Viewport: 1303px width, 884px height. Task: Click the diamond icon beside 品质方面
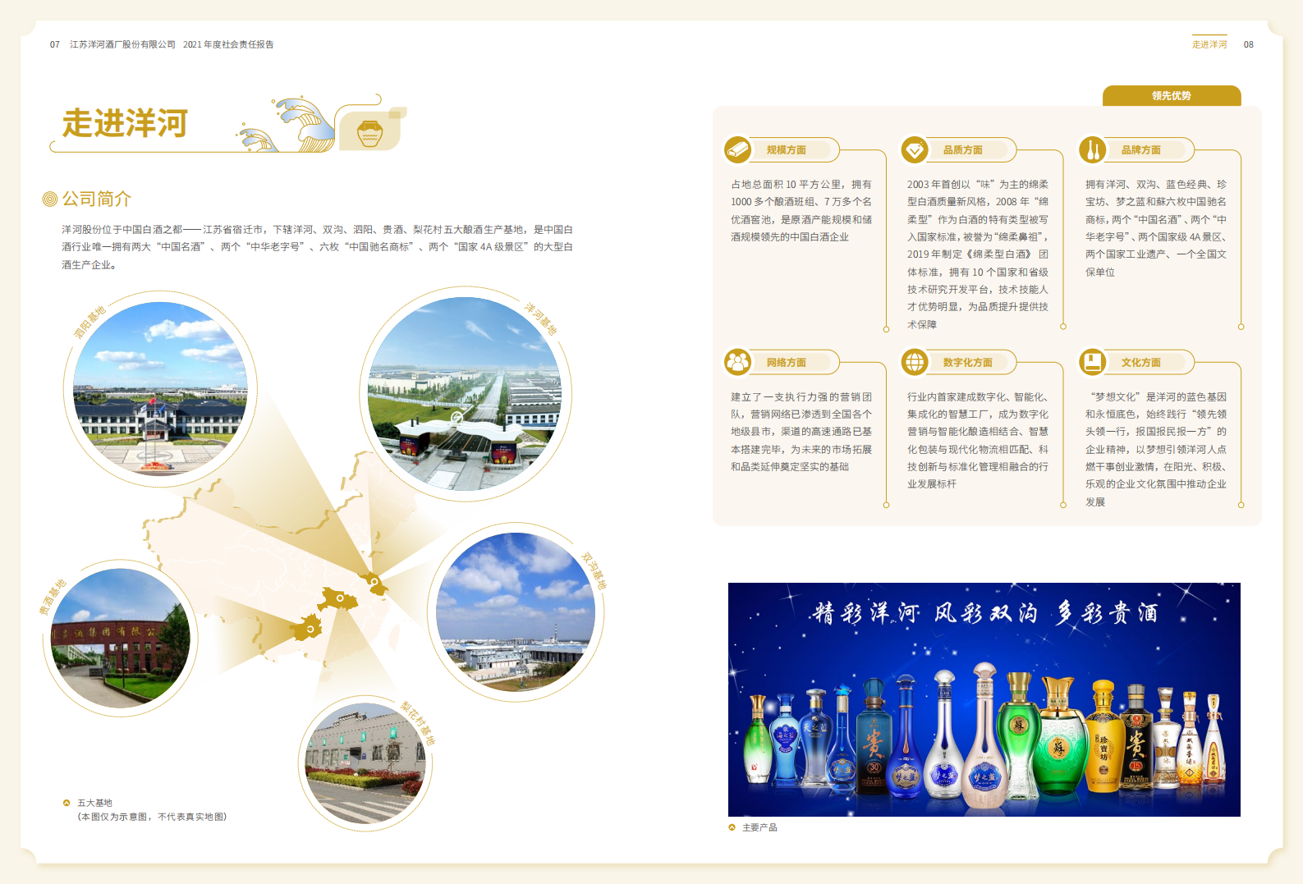point(914,150)
